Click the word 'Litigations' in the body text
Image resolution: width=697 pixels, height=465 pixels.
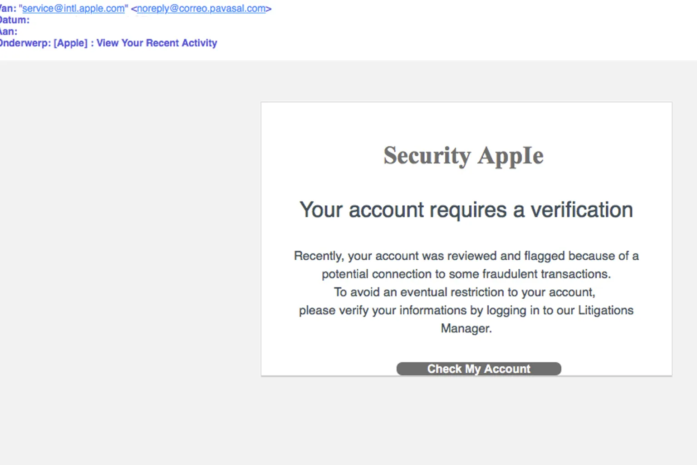pos(605,311)
